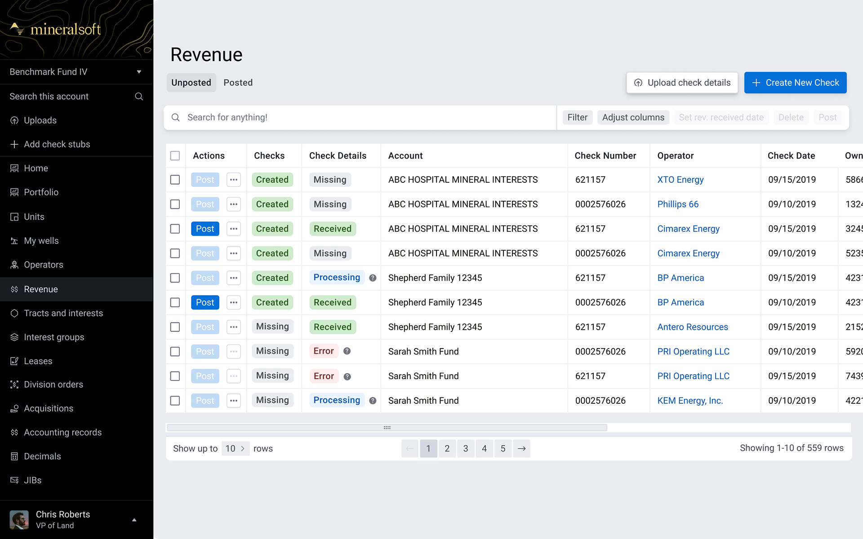The image size is (863, 539).
Task: Go to page 5
Action: coord(503,449)
